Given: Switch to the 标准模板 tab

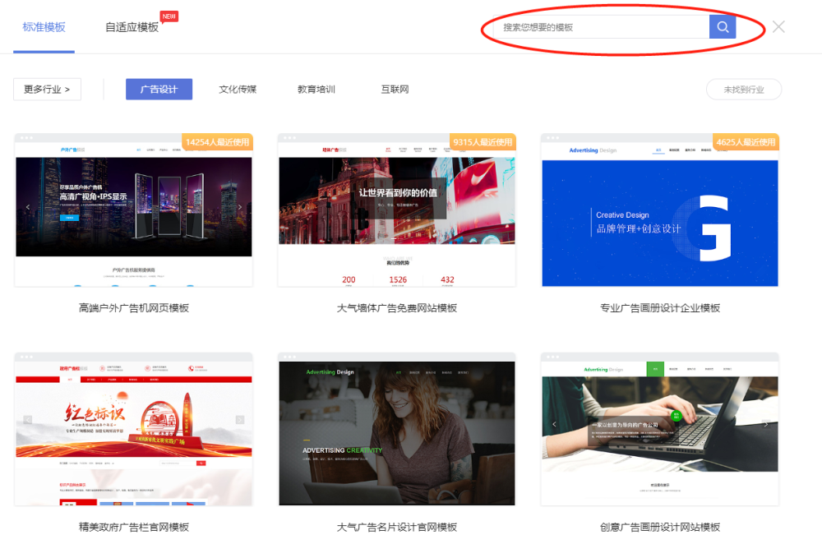Looking at the screenshot, I should point(44,27).
